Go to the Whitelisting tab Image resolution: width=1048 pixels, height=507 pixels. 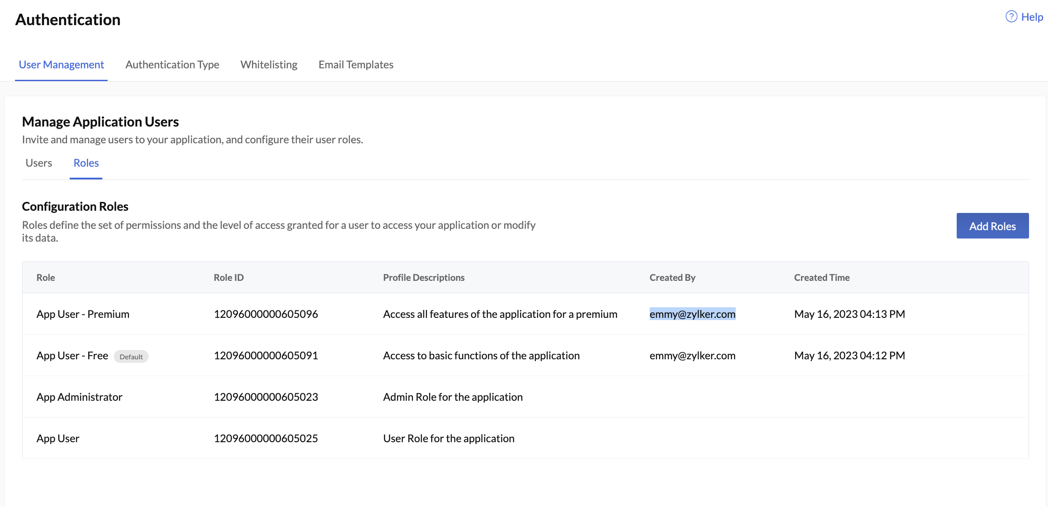pyautogui.click(x=269, y=65)
